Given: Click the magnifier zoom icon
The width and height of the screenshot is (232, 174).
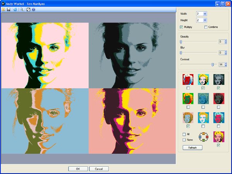Looking at the screenshot, I should pyautogui.click(x=22, y=10).
